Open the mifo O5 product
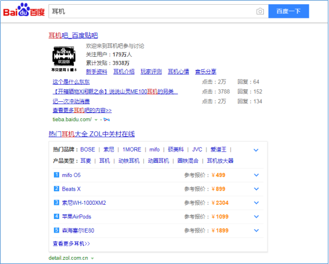Image resolution: width=329 pixels, height=264 pixels. point(71,175)
